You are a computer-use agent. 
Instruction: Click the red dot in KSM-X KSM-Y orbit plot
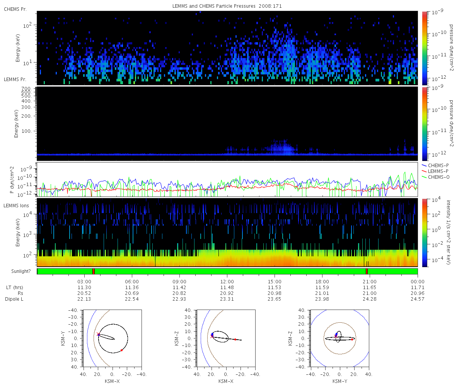coord(121,350)
